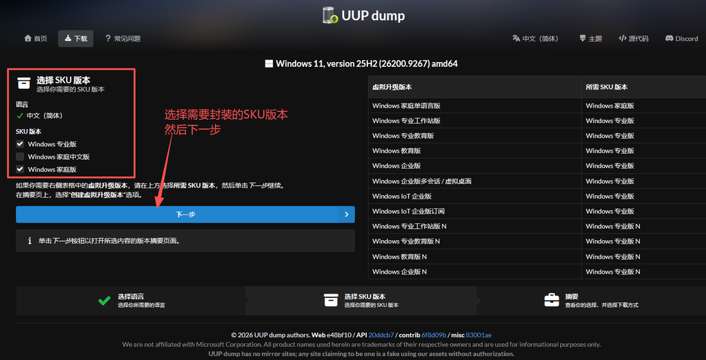Click the green checkmark beside 中文（简体） language
This screenshot has height=360, width=706.
[19, 116]
